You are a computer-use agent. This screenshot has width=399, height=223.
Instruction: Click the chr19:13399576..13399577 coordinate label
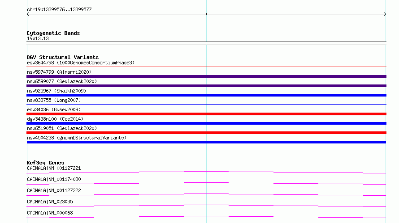59,10
